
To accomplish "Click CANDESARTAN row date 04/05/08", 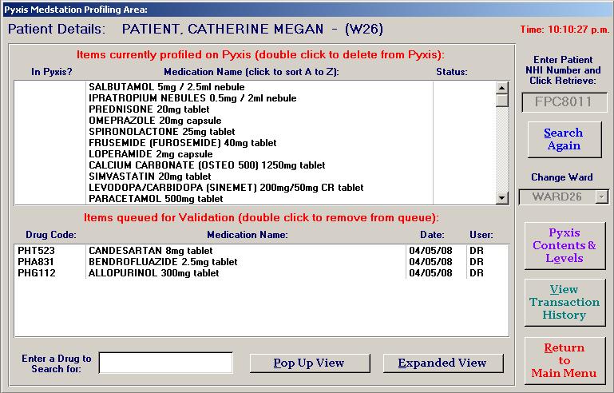I will pyautogui.click(x=430, y=251).
